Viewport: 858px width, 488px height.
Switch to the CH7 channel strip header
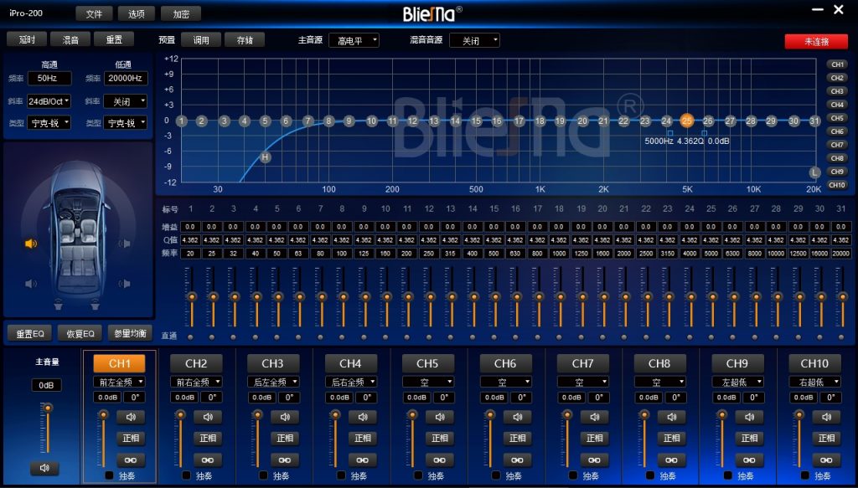(583, 363)
